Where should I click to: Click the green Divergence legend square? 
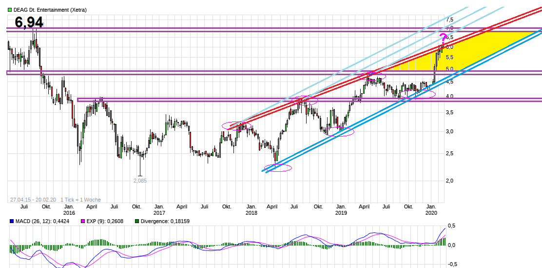click(x=137, y=221)
